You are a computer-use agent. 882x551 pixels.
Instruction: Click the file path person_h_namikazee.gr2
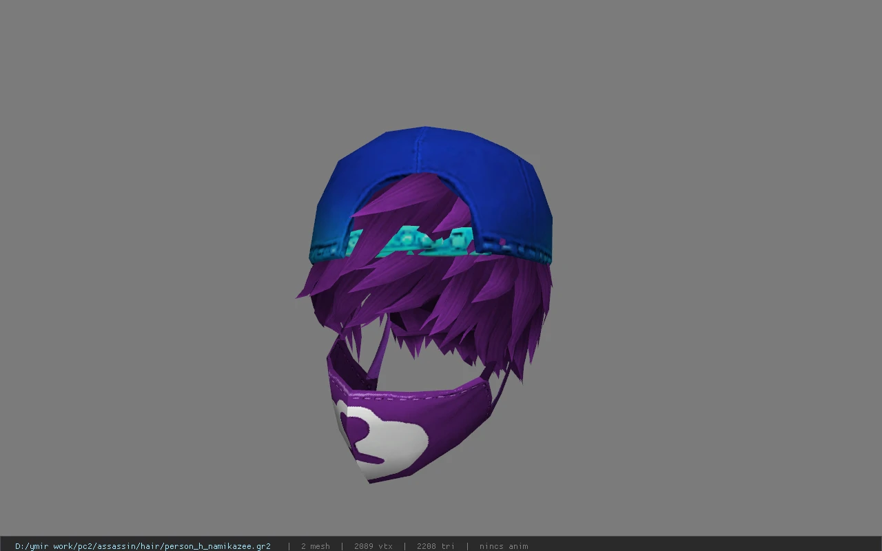point(143,546)
